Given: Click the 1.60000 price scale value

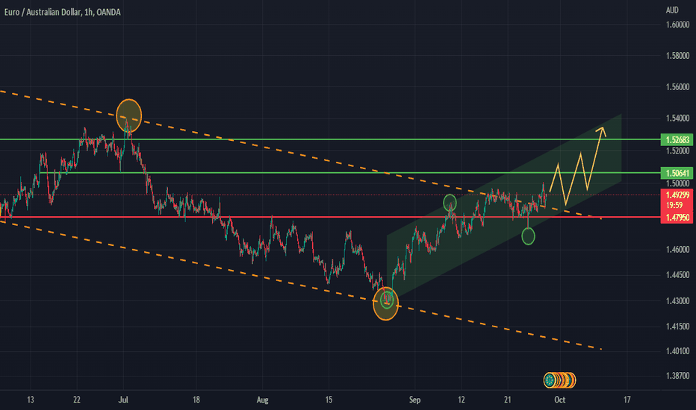Looking at the screenshot, I should coord(677,25).
